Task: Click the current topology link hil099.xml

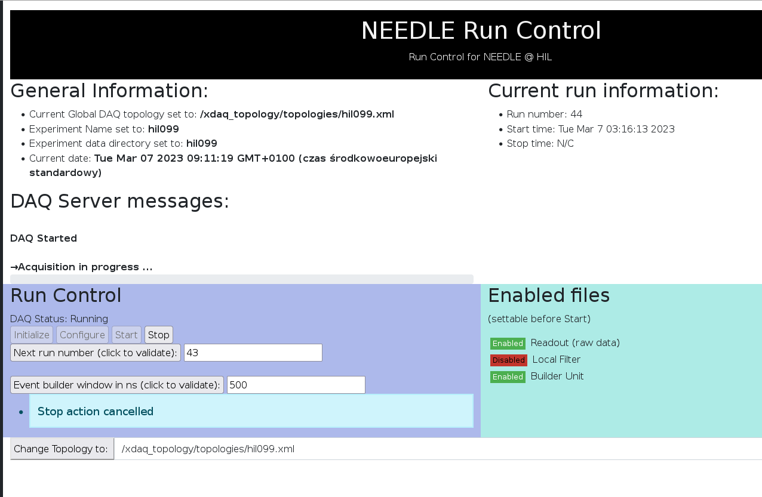Action: [297, 114]
